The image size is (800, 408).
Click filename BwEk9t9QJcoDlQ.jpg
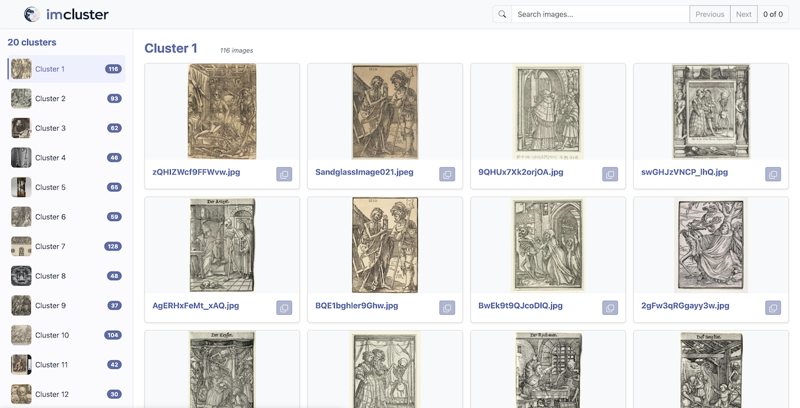pyautogui.click(x=521, y=306)
